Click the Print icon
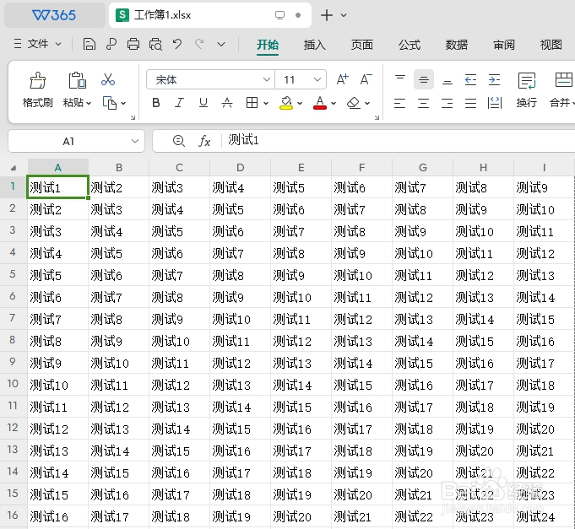This screenshot has width=575, height=529. pyautogui.click(x=133, y=45)
